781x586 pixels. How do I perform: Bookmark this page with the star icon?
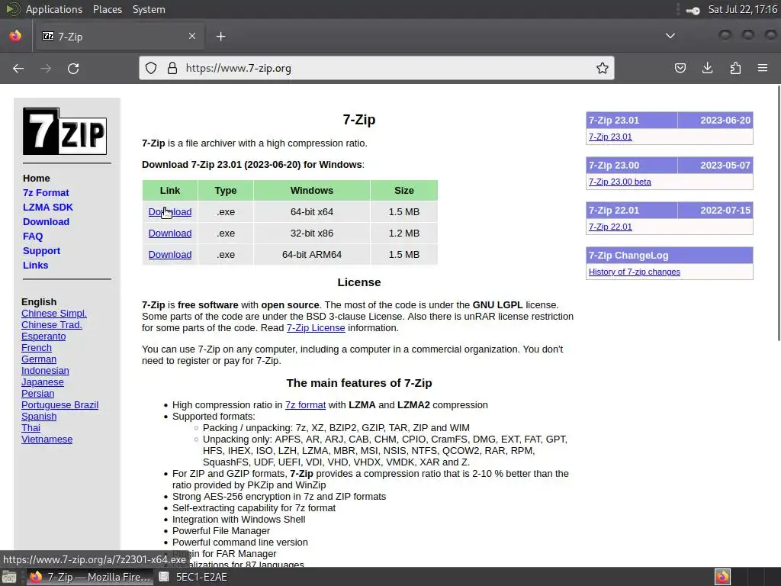(x=603, y=68)
